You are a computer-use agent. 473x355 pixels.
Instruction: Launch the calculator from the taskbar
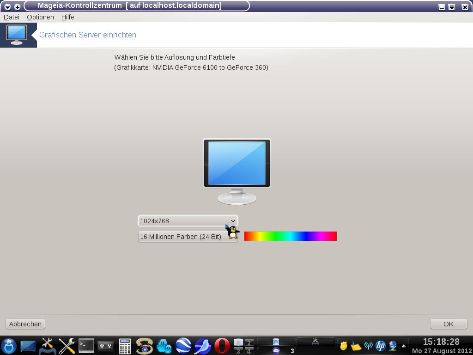tap(125, 346)
